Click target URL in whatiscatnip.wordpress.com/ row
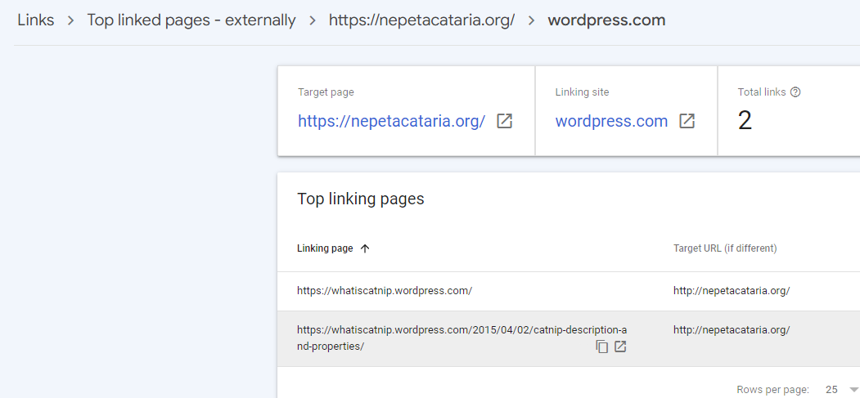Screen dimensions: 860x398 [732, 291]
